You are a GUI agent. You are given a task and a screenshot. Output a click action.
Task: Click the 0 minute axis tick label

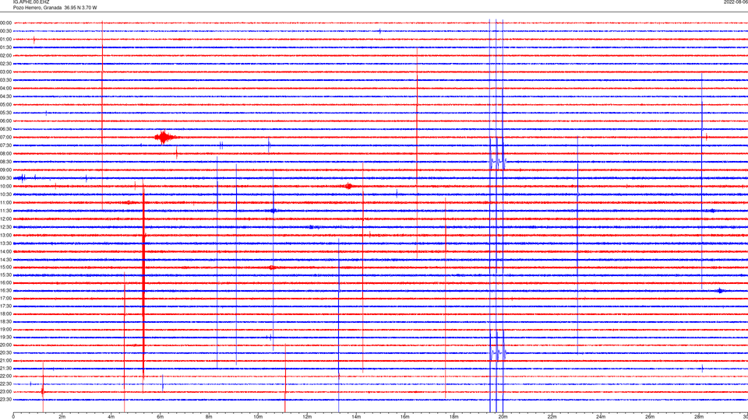pyautogui.click(x=13, y=417)
